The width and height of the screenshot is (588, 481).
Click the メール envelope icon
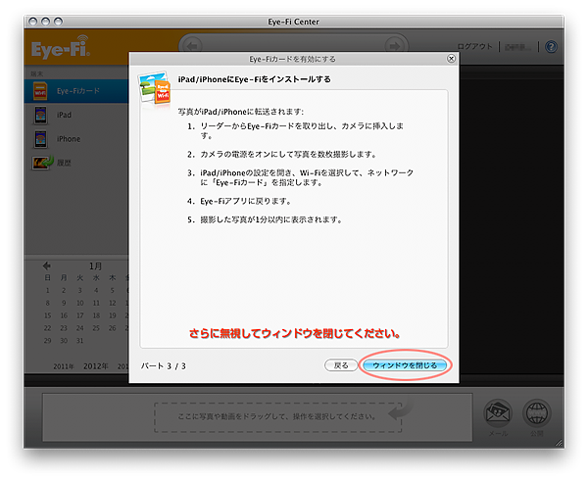click(498, 413)
